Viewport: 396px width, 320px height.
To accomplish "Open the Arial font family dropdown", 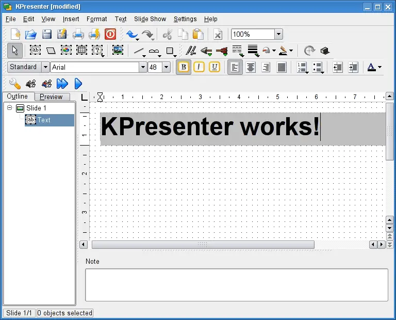I will 143,67.
